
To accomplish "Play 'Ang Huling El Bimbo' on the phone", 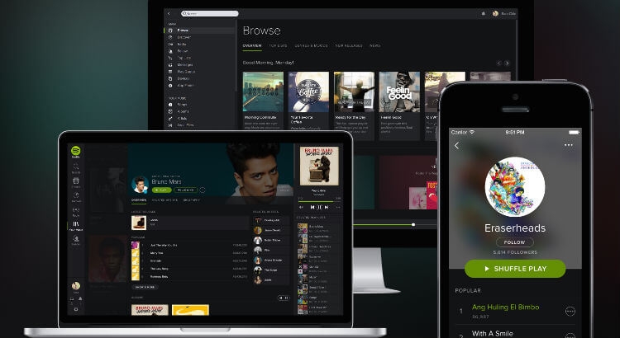I will click(505, 307).
